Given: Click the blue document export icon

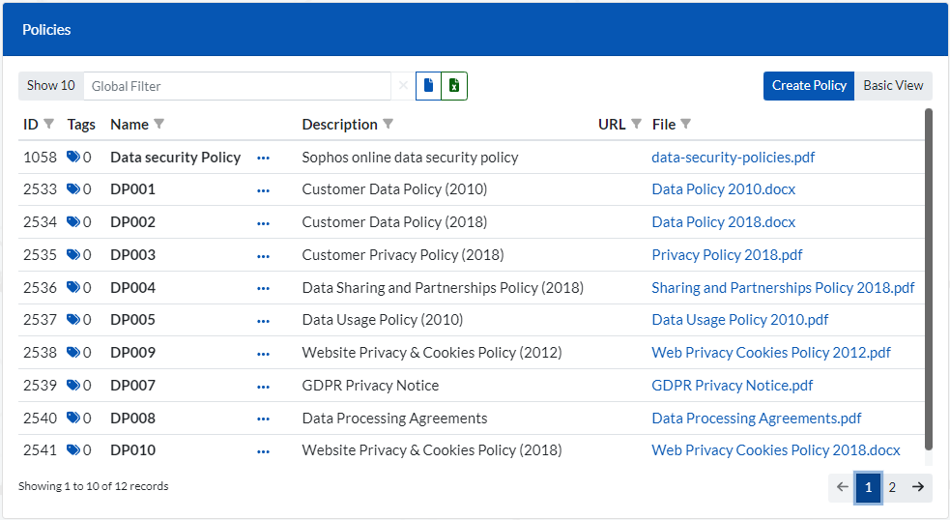Looking at the screenshot, I should [x=428, y=86].
